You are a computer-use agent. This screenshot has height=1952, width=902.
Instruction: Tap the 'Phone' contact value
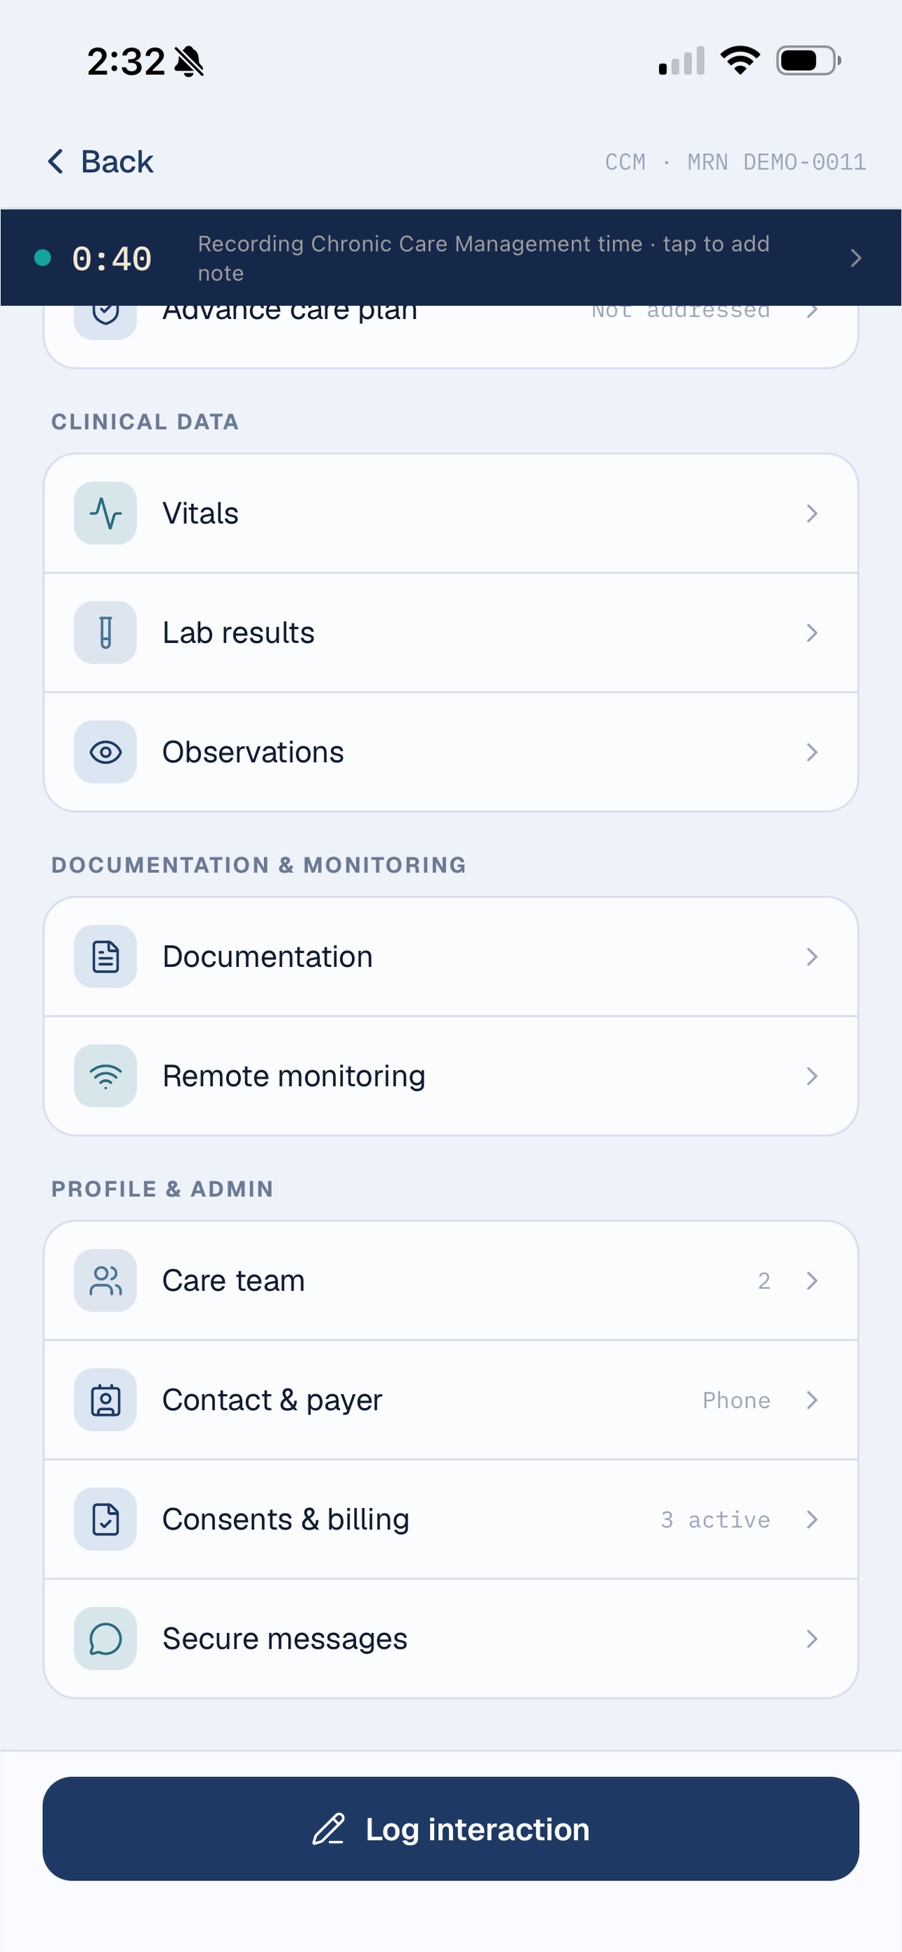point(736,1400)
